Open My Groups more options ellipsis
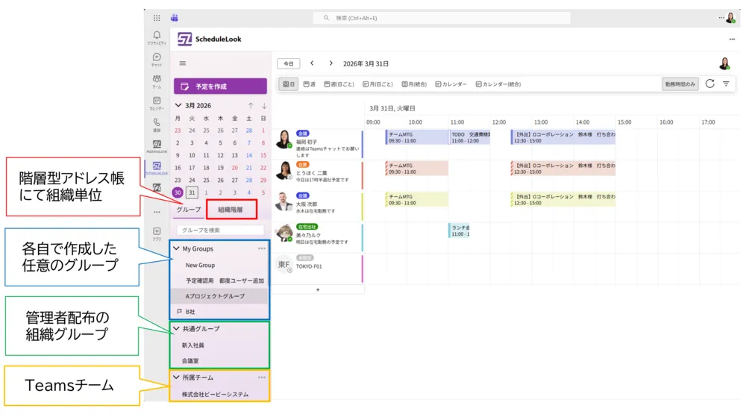Screen dimensions: 746x420 tap(262, 248)
